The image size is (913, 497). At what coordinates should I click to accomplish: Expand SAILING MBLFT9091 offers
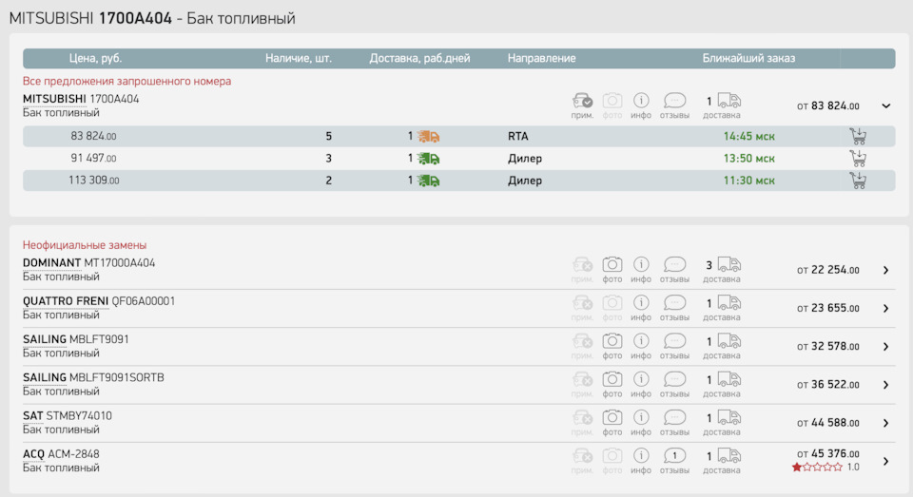click(885, 346)
